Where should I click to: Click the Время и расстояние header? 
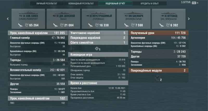98,83
